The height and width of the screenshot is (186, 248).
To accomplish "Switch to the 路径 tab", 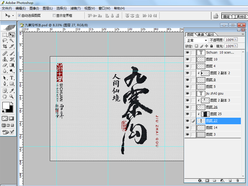I will click(x=211, y=34).
